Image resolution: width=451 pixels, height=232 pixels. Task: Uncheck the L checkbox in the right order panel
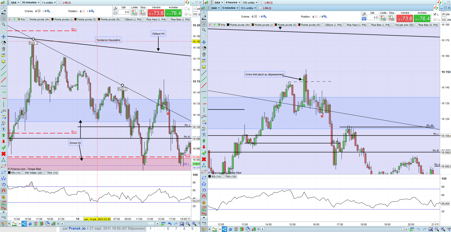coord(435,14)
